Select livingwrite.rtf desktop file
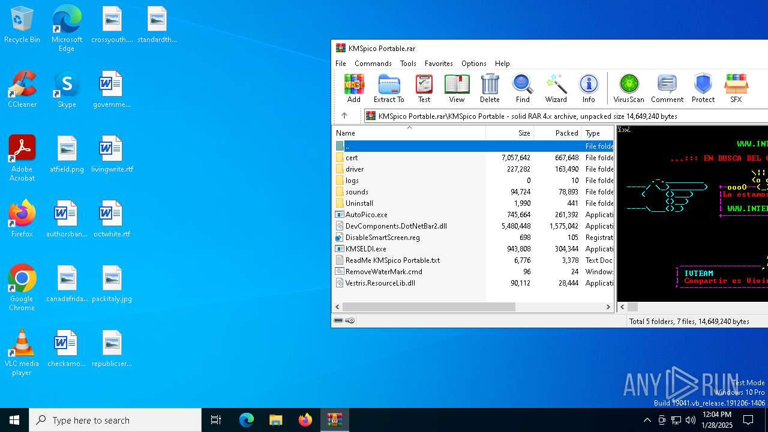Screen dimensions: 768x432 [x=112, y=154]
